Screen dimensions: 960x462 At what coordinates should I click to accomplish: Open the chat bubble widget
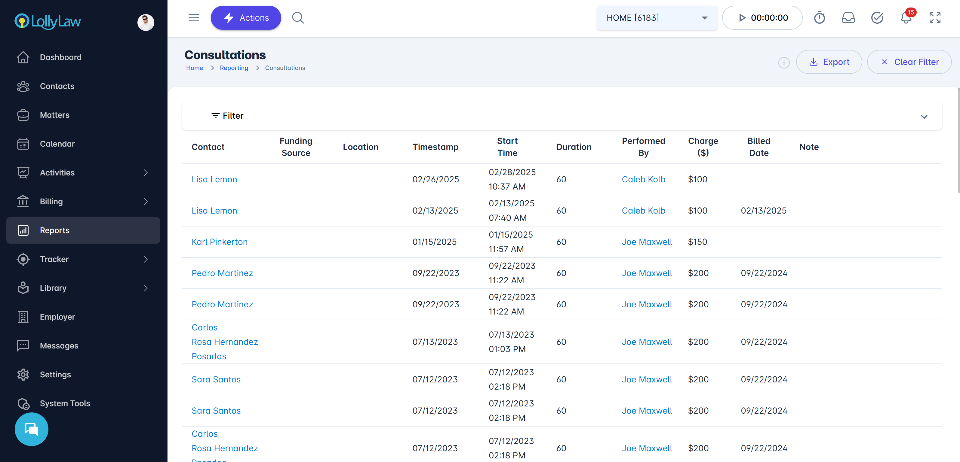coord(32,429)
